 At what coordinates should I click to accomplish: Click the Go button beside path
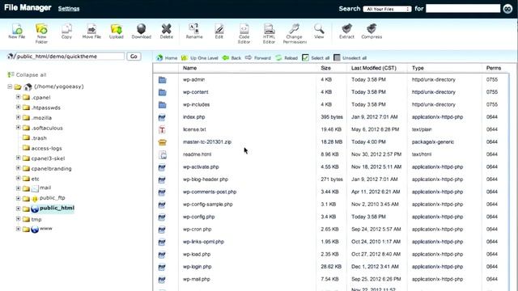[134, 57]
